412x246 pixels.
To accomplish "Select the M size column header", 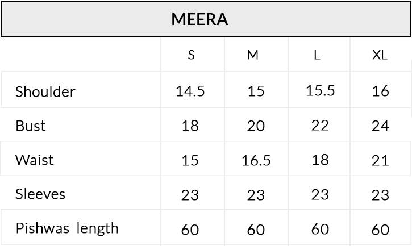I will click(x=253, y=55).
